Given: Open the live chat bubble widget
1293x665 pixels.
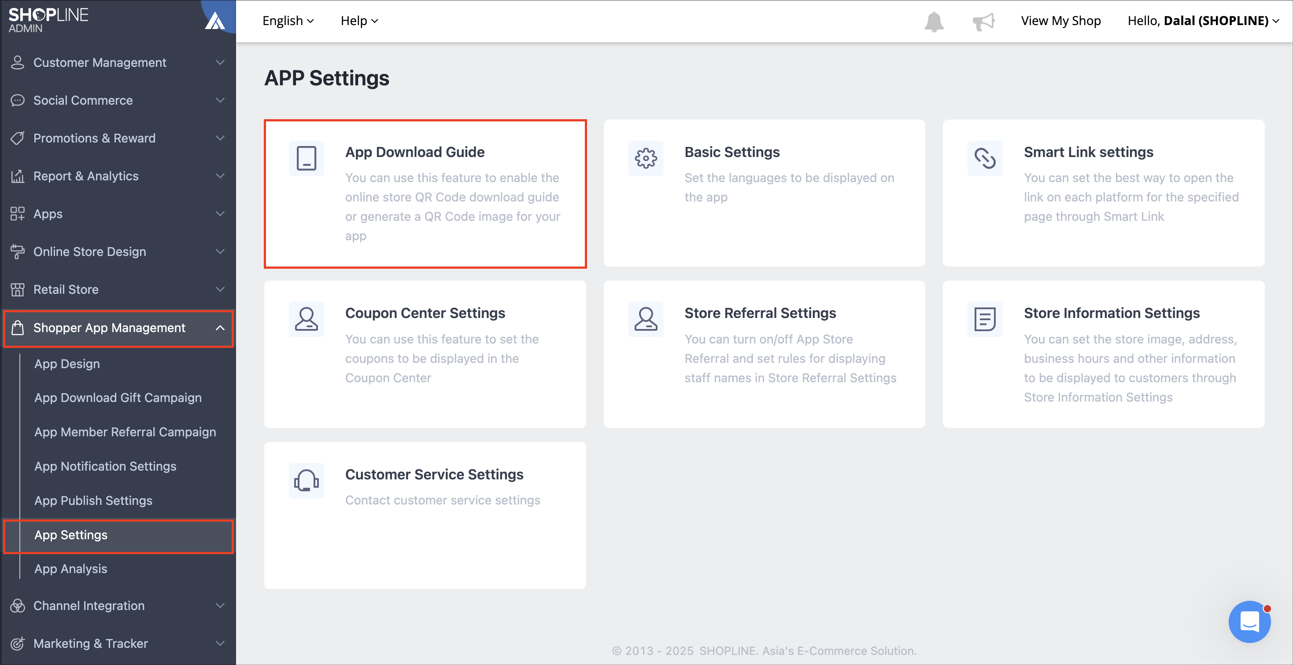Looking at the screenshot, I should pyautogui.click(x=1249, y=621).
